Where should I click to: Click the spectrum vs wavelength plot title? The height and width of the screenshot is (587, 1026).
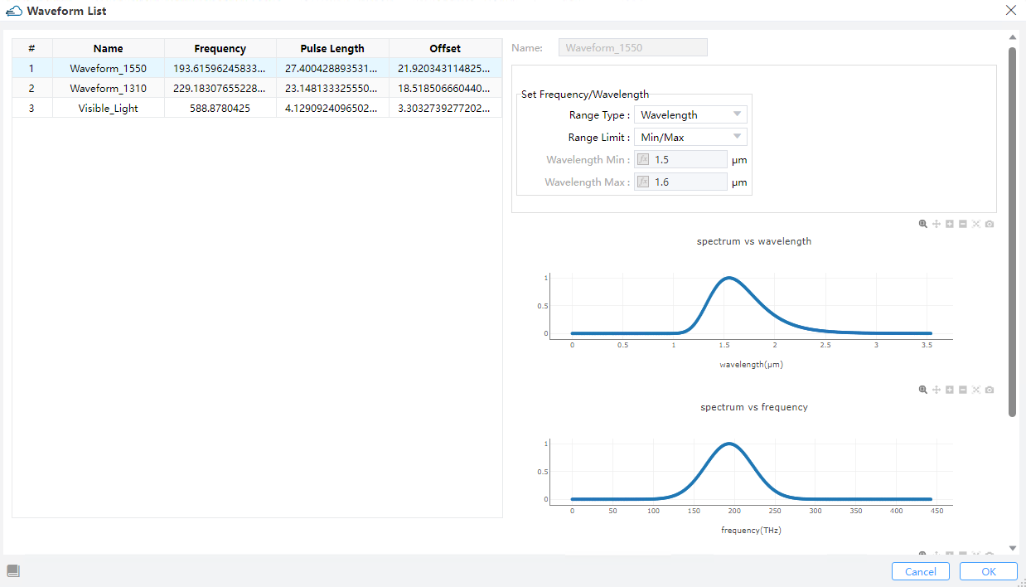(x=754, y=241)
